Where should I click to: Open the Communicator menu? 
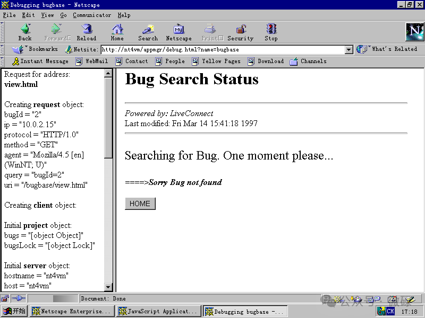coord(92,15)
